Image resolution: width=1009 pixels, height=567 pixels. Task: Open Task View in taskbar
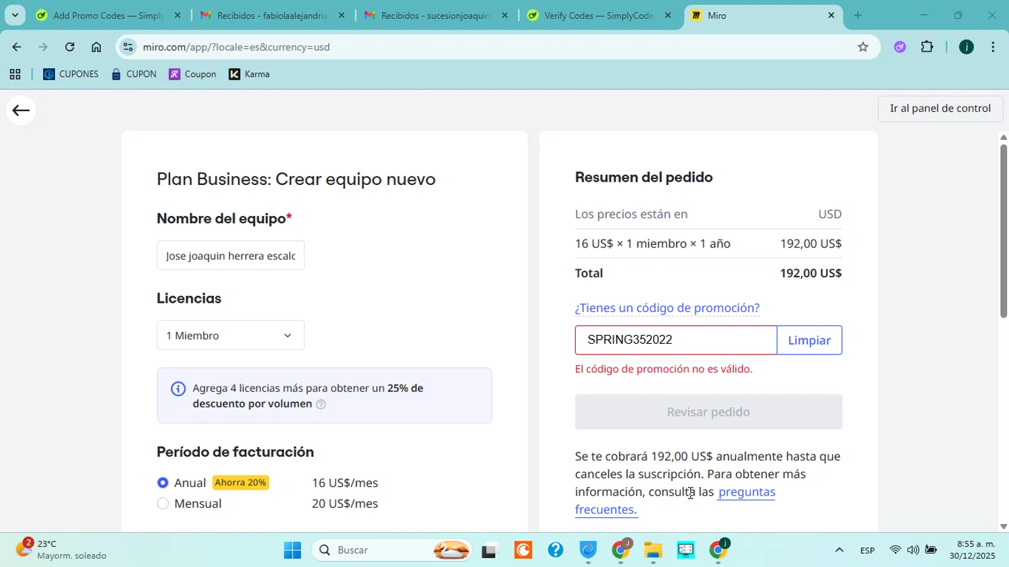(x=490, y=550)
